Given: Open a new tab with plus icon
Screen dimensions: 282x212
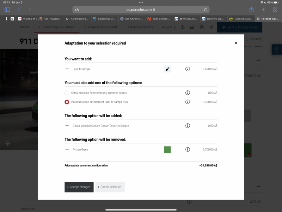Looking at the screenshot, I should pyautogui.click(x=263, y=10).
